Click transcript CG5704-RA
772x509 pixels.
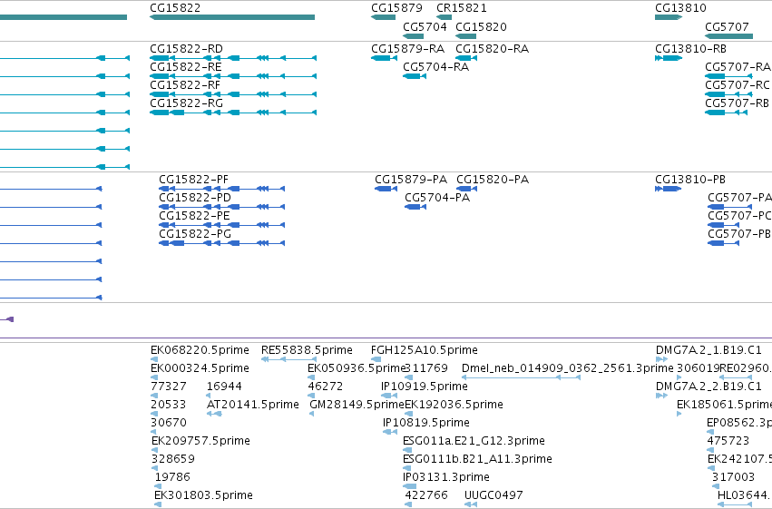[x=414, y=76]
